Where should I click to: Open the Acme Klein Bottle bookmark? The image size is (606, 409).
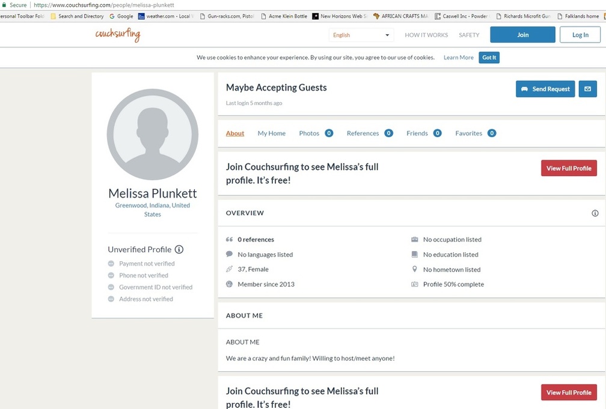(x=284, y=16)
